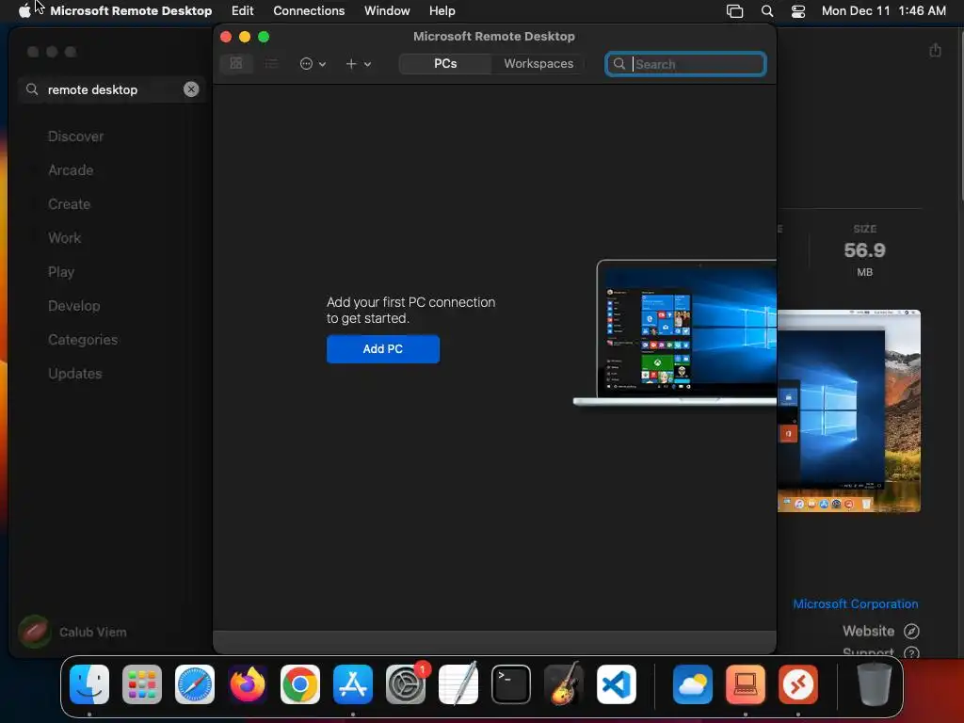Click the Add PC button
964x723 pixels.
click(x=382, y=348)
